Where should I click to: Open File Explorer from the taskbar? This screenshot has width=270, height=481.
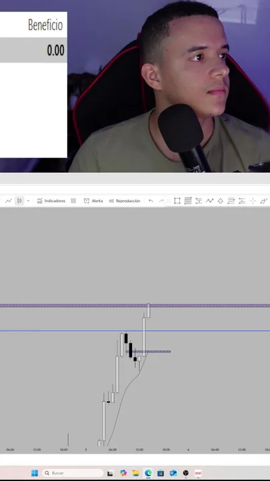tap(135, 473)
